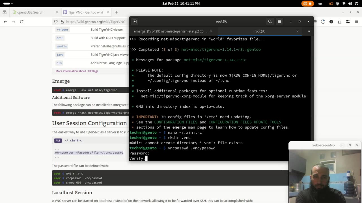Close the emerge openssh terminal tab
Screen dimensions: 362x203
(211, 31)
